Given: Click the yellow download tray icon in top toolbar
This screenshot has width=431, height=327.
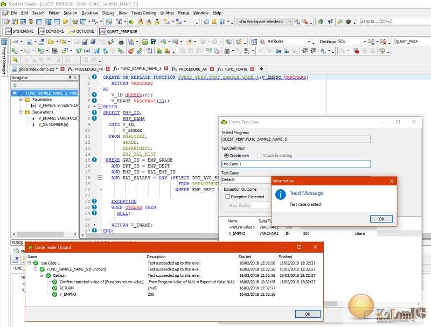Looking at the screenshot, I should coord(141,22).
